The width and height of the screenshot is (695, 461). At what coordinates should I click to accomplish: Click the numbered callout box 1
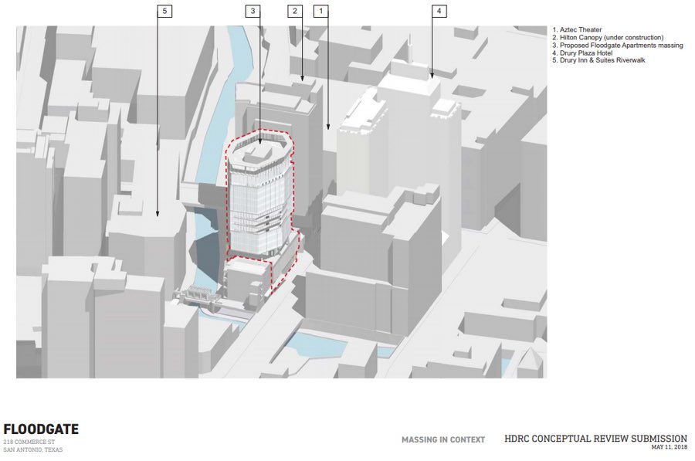pos(321,11)
